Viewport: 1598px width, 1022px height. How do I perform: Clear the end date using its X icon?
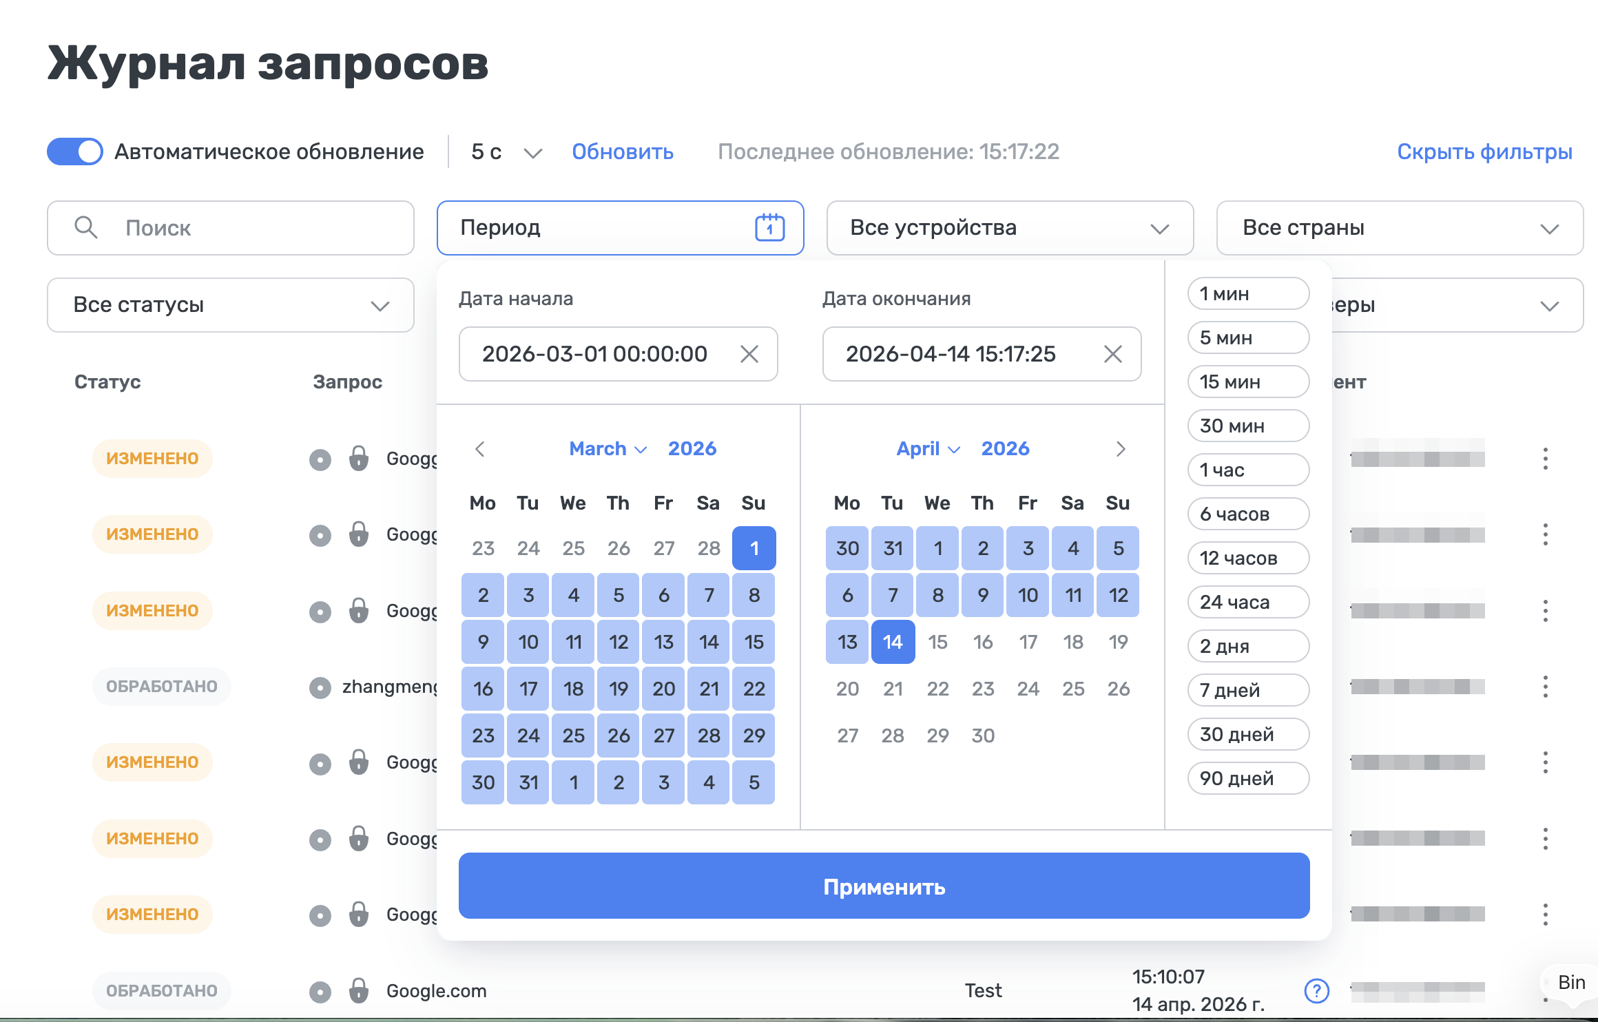[x=1114, y=355]
